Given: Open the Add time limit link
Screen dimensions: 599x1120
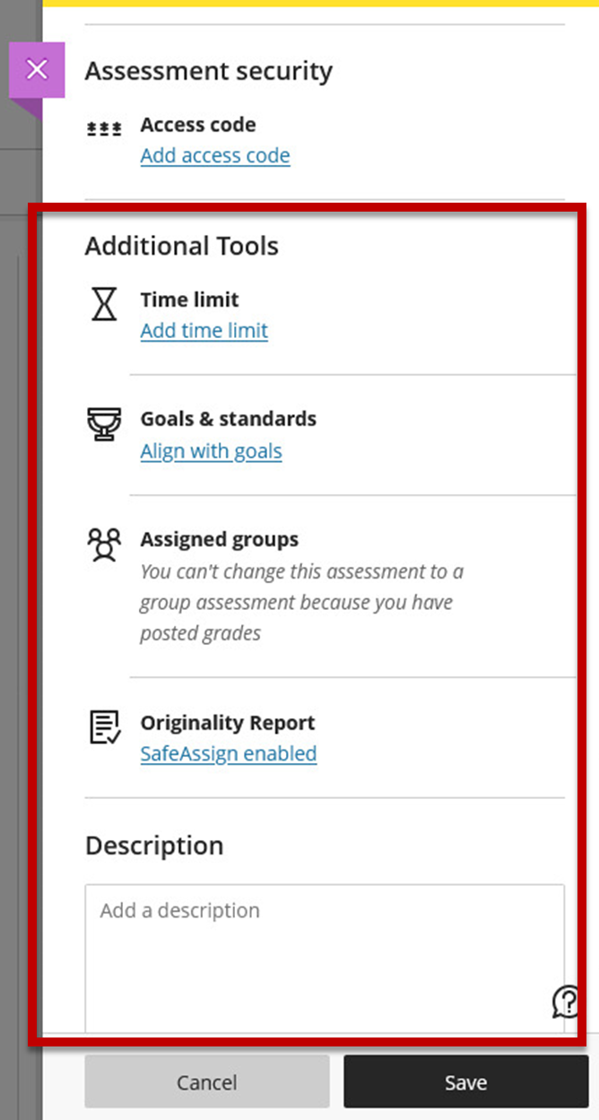Looking at the screenshot, I should point(204,331).
